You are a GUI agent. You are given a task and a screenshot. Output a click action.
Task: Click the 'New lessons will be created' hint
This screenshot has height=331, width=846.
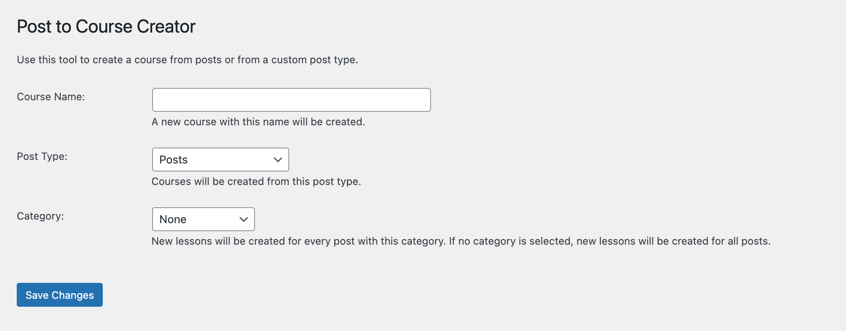tap(461, 241)
